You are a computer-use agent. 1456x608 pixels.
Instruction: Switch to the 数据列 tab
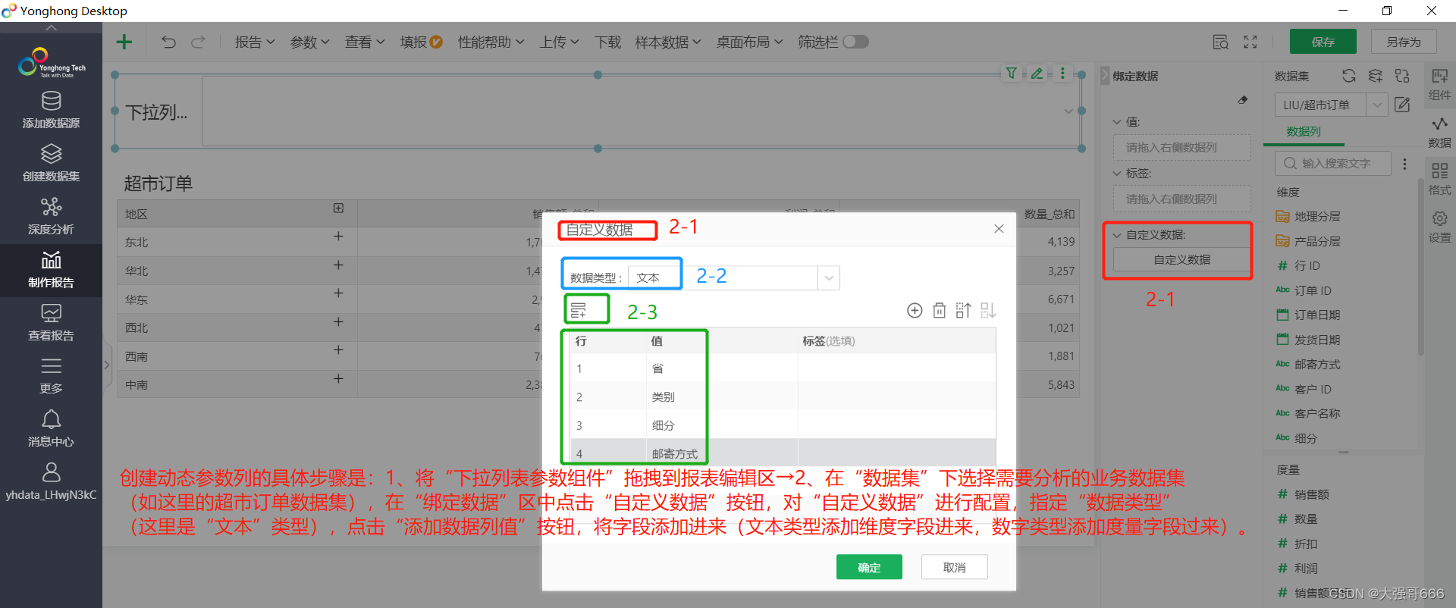[1304, 131]
